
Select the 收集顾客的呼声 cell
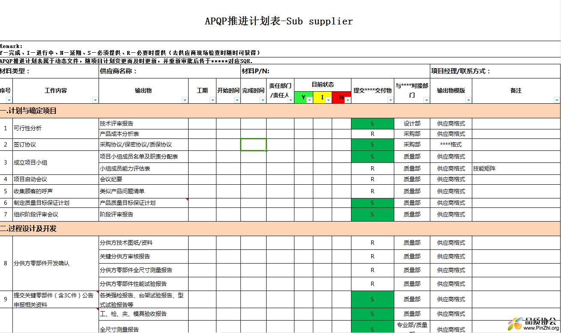(56, 191)
